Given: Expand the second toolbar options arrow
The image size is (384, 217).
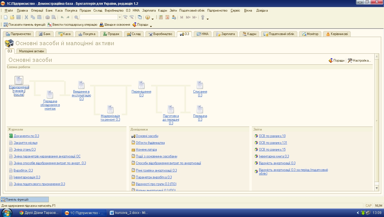Looking at the screenshot, I should [151, 26].
